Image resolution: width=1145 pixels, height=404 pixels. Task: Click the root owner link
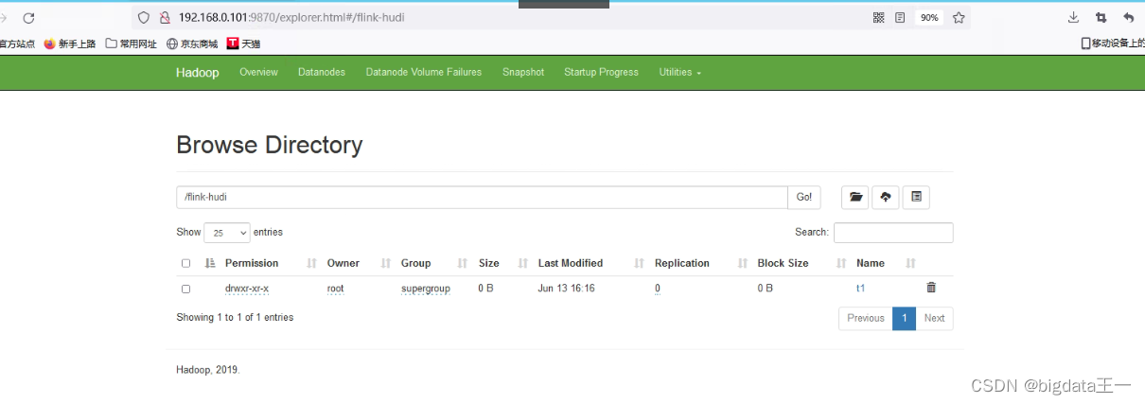(x=336, y=288)
